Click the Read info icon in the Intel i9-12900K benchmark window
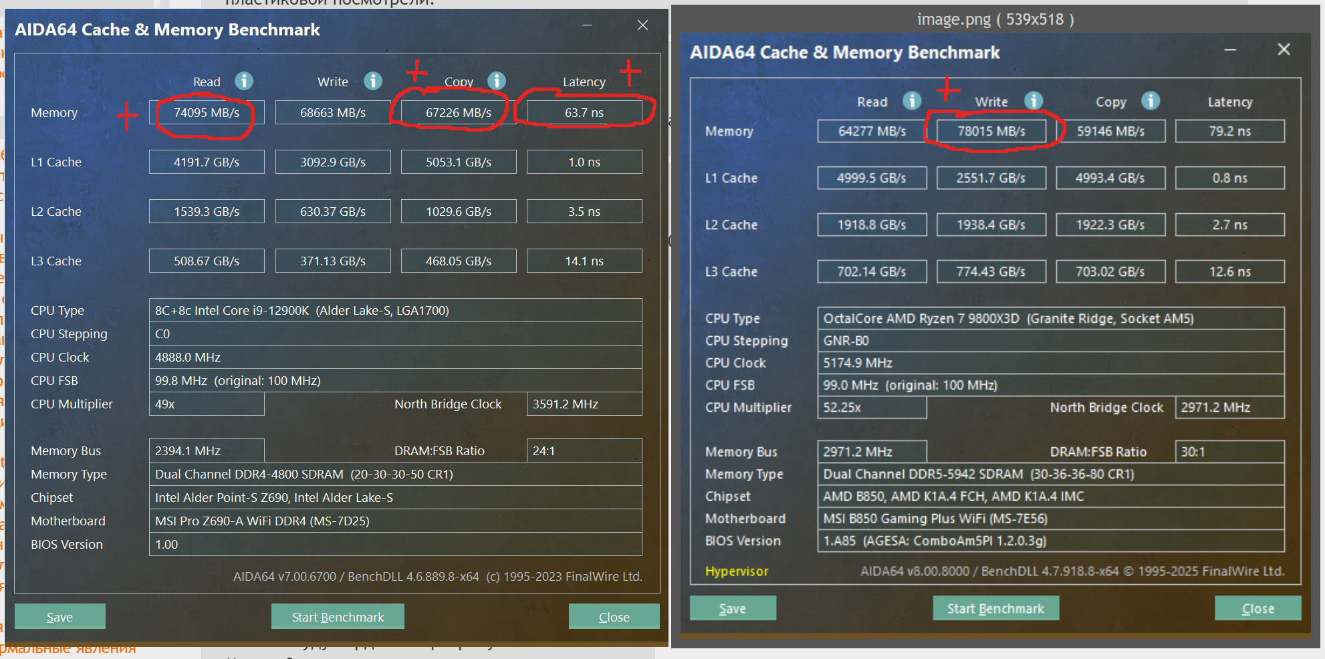This screenshot has height=659, width=1325. coord(244,81)
